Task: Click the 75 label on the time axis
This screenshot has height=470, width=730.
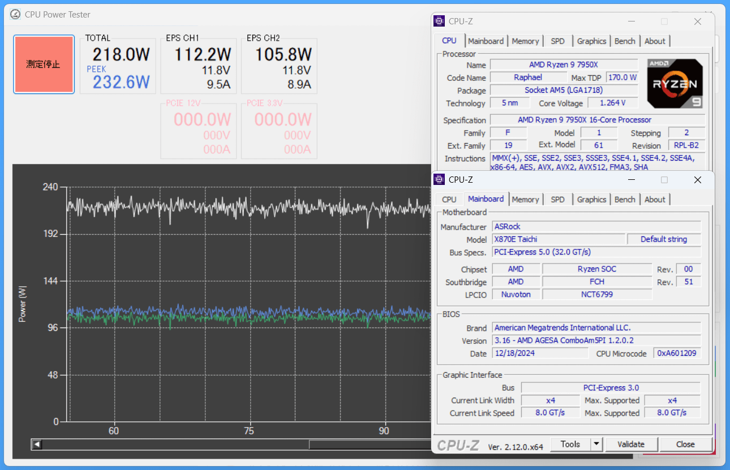Action: click(249, 431)
